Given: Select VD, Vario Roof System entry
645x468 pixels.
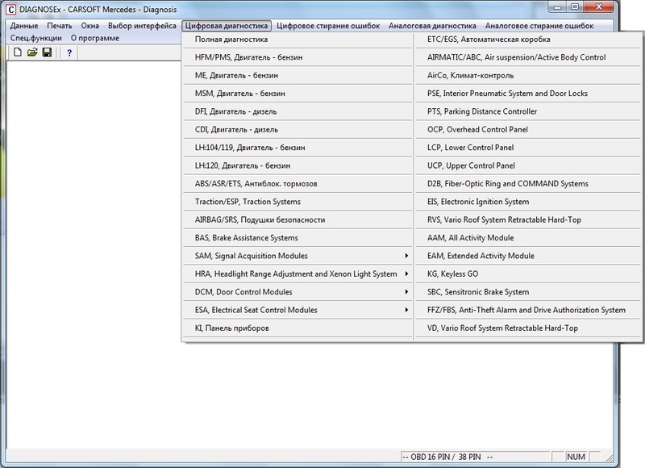Looking at the screenshot, I should pyautogui.click(x=528, y=328).
